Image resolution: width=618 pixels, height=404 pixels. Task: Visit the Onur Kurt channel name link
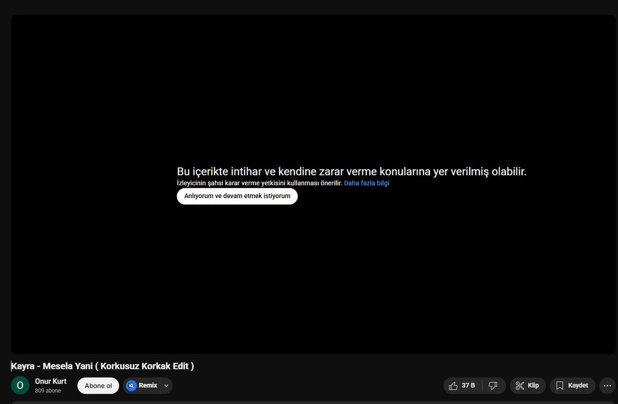(50, 381)
